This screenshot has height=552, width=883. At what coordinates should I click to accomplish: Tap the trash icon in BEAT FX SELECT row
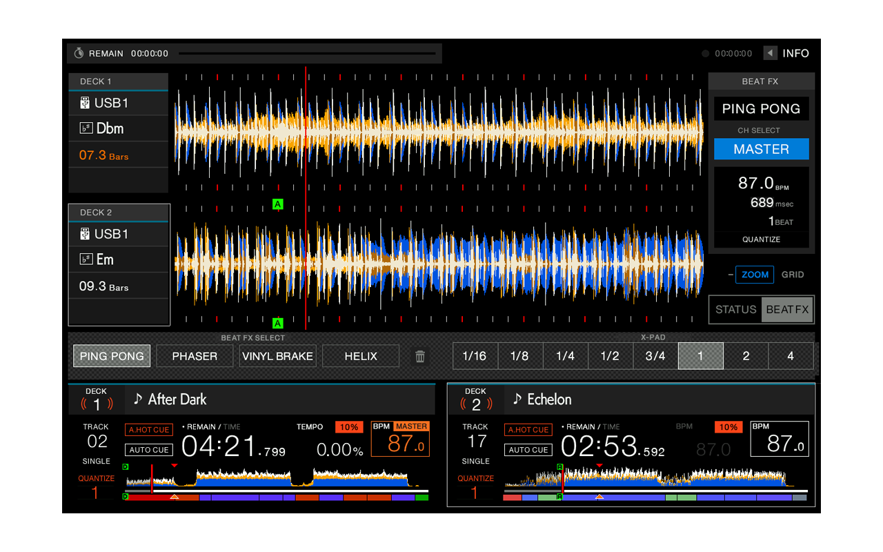(420, 355)
